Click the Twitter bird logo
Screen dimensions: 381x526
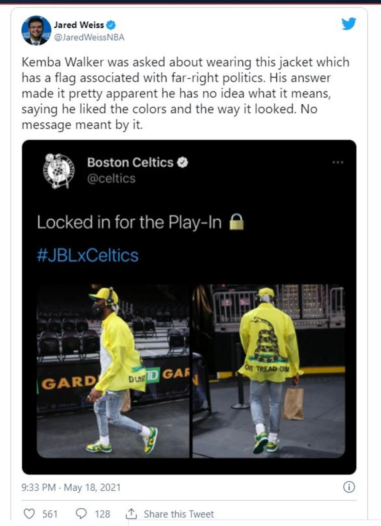349,24
